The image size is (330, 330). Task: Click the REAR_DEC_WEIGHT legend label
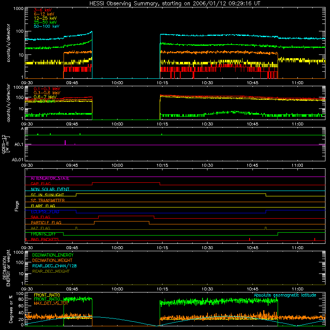click(x=51, y=271)
